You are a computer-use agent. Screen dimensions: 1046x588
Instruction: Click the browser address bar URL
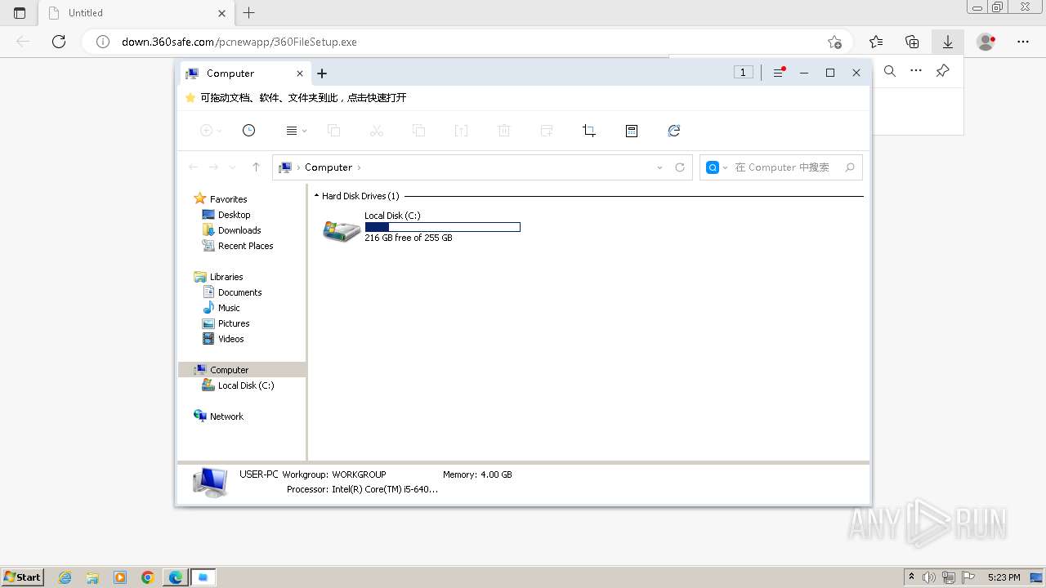point(239,42)
